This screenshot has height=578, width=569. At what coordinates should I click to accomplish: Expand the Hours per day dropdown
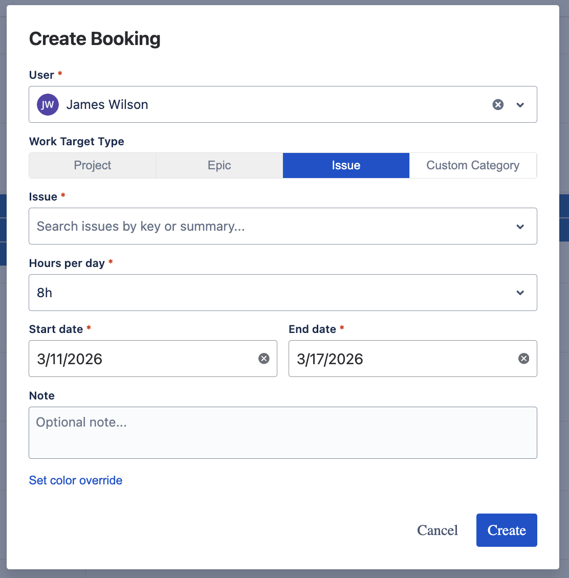[x=520, y=293]
